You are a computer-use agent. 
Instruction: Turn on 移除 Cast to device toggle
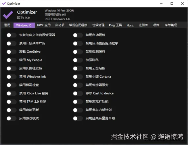coord(78,93)
